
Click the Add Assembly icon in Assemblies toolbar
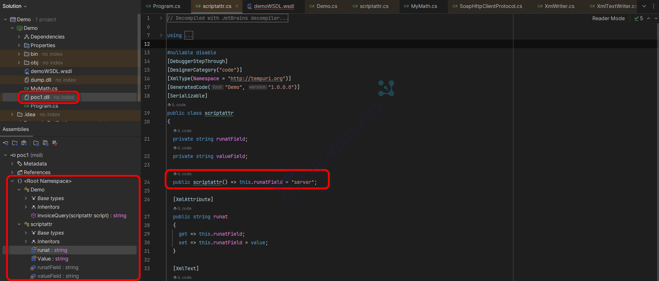(x=5, y=143)
